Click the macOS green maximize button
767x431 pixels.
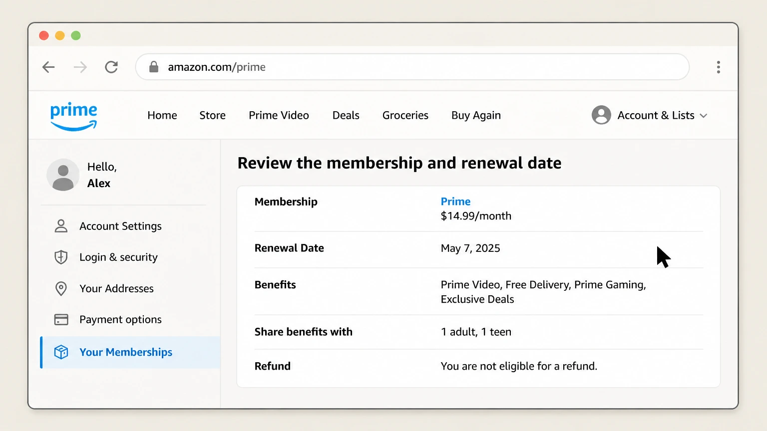(76, 35)
